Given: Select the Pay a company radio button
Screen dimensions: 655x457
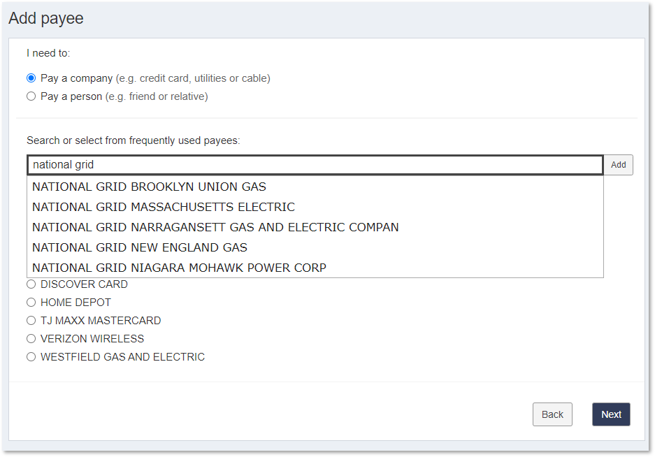Looking at the screenshot, I should pyautogui.click(x=31, y=78).
